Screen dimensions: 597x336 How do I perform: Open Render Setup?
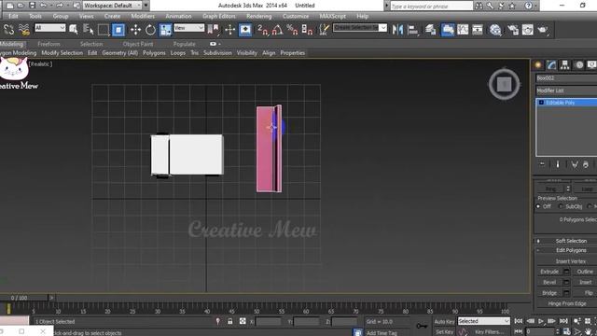(x=513, y=29)
